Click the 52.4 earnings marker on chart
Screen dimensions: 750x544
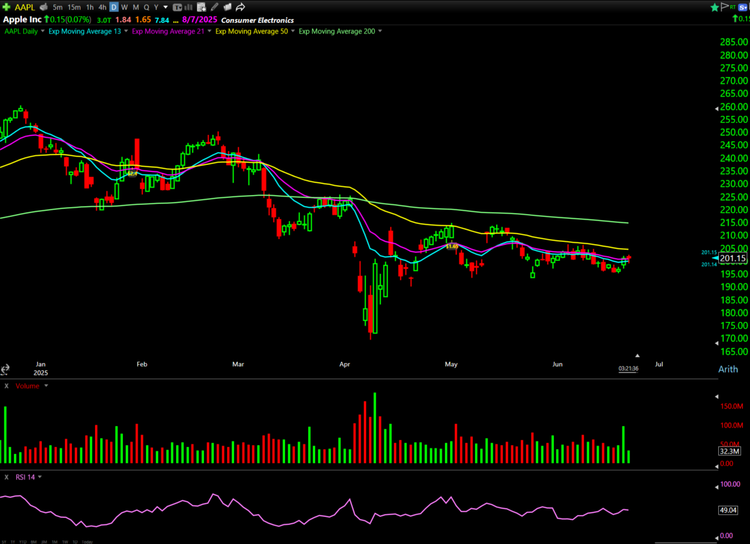[132, 174]
